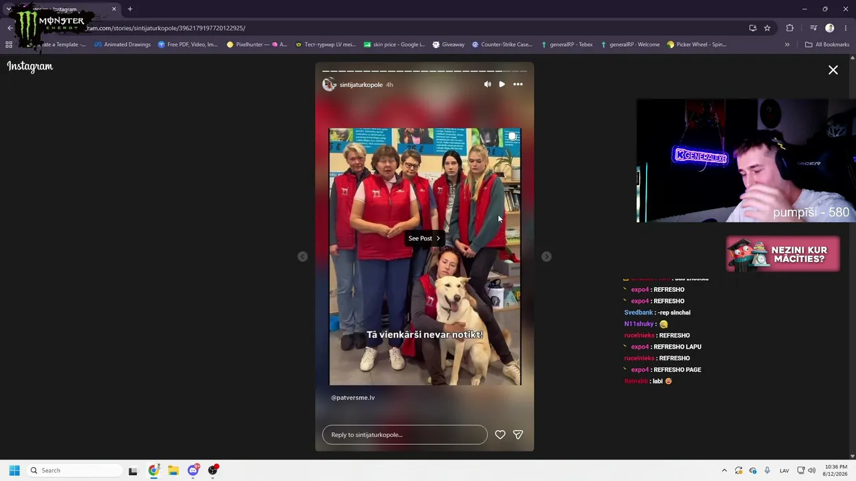Click the browser address bar URL

[166, 28]
